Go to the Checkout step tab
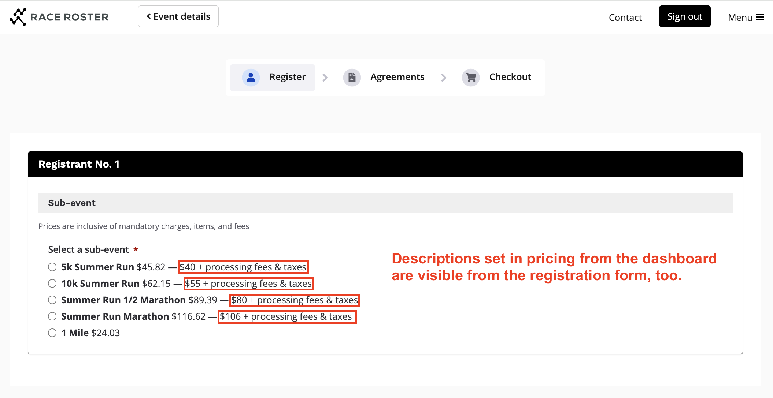This screenshot has height=398, width=773. coord(510,77)
